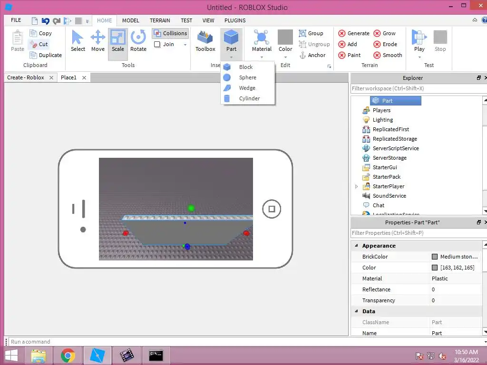Choose Sphere from Part menu
This screenshot has height=365, width=487.
(x=247, y=77)
